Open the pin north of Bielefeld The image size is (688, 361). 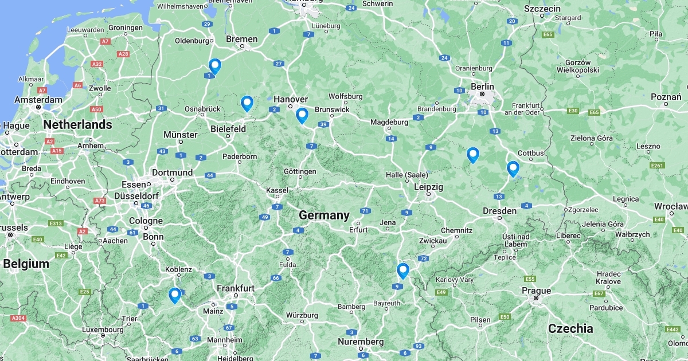click(x=247, y=104)
